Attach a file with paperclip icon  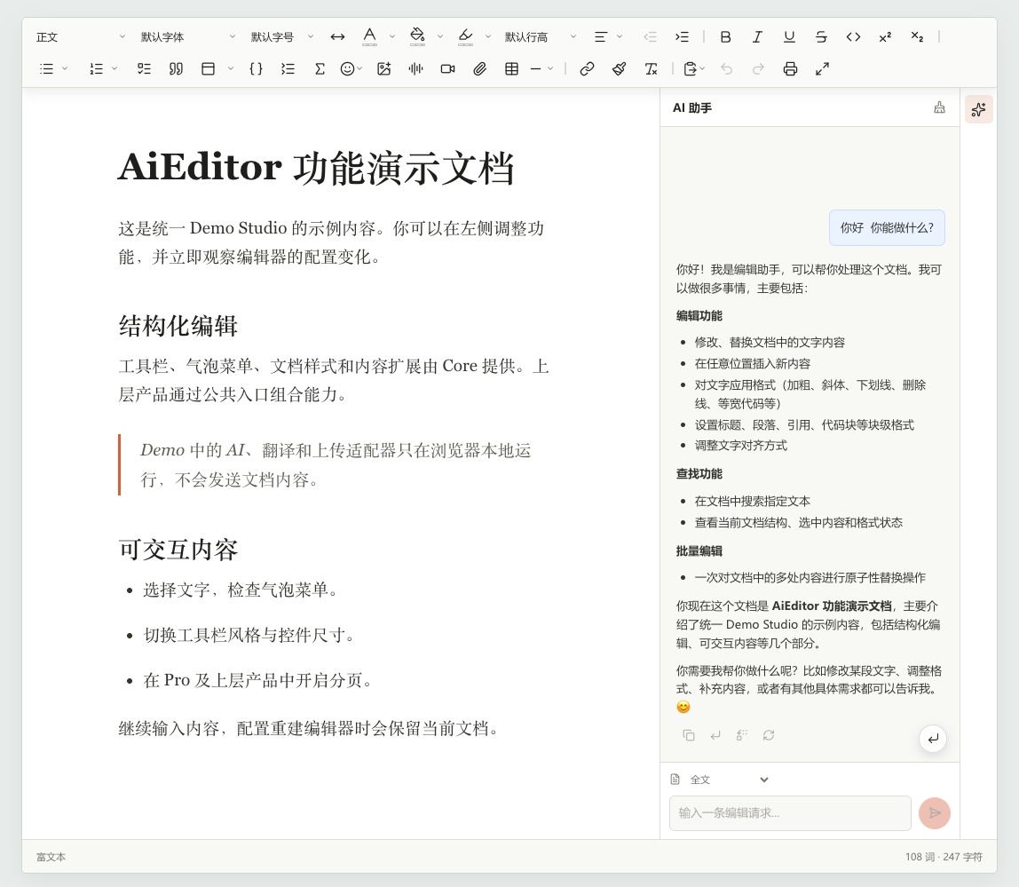click(x=479, y=69)
